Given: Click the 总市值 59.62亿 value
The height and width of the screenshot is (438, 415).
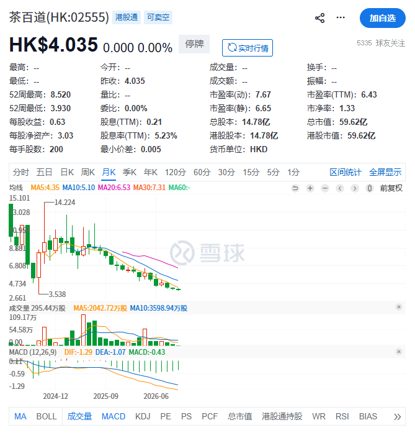Looking at the screenshot, I should (x=353, y=122).
